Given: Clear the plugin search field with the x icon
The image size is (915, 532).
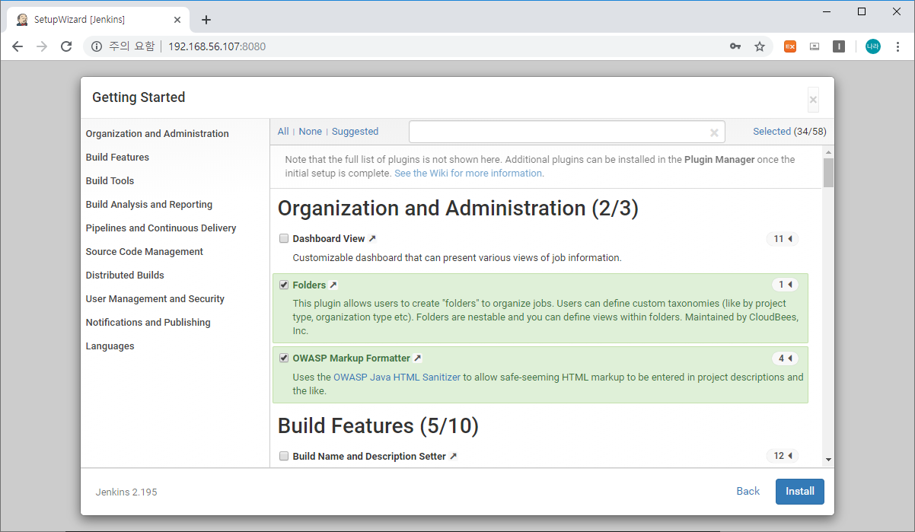Looking at the screenshot, I should (714, 132).
